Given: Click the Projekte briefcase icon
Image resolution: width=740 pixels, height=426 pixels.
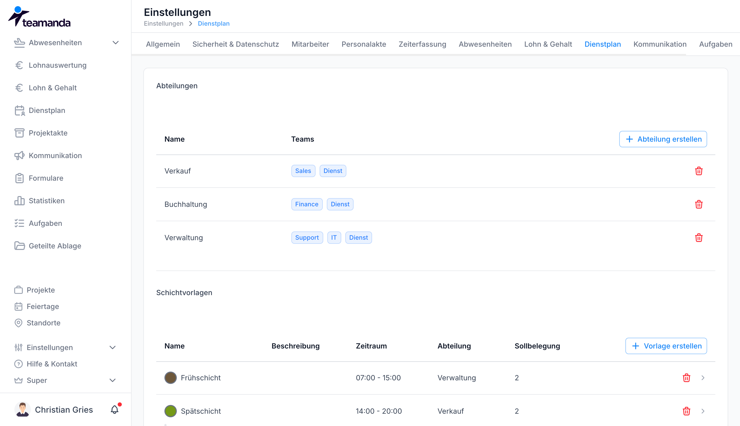Looking at the screenshot, I should 18,290.
